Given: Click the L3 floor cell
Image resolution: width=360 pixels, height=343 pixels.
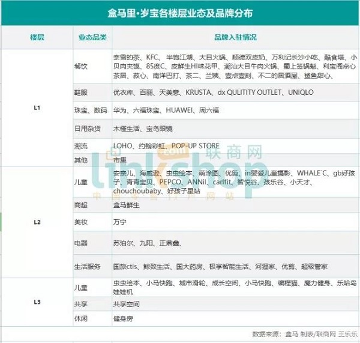Looking at the screenshot, I should [37, 302].
